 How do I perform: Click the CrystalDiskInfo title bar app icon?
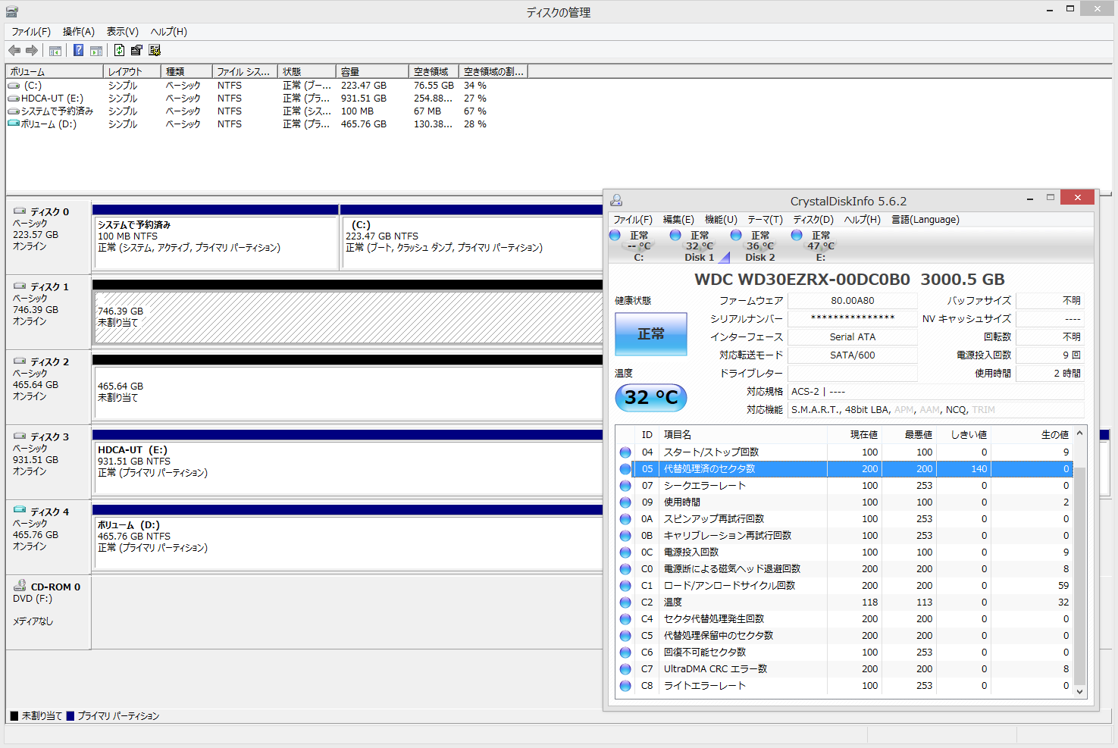click(616, 201)
